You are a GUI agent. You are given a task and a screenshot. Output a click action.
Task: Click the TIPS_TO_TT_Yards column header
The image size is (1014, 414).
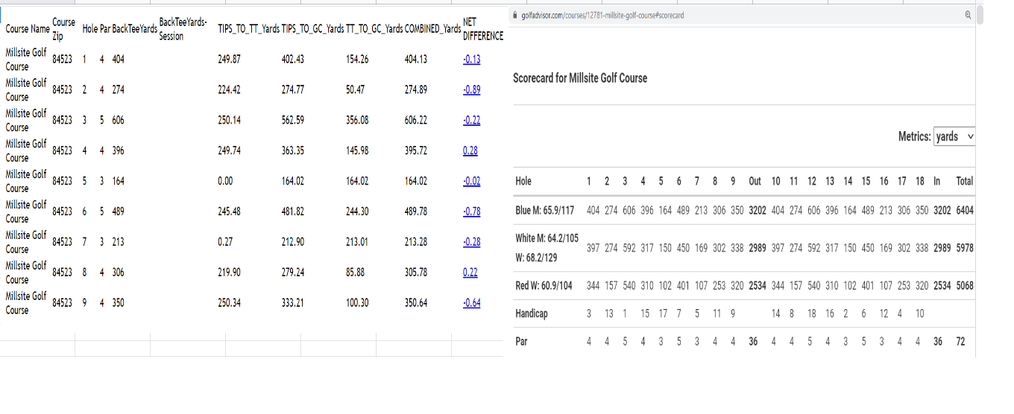(248, 29)
